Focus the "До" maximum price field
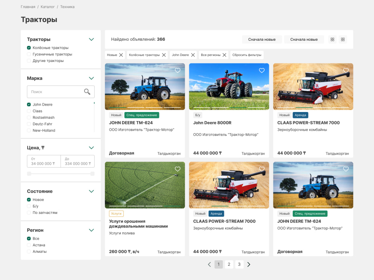The width and height of the screenshot is (374, 280). click(77, 161)
